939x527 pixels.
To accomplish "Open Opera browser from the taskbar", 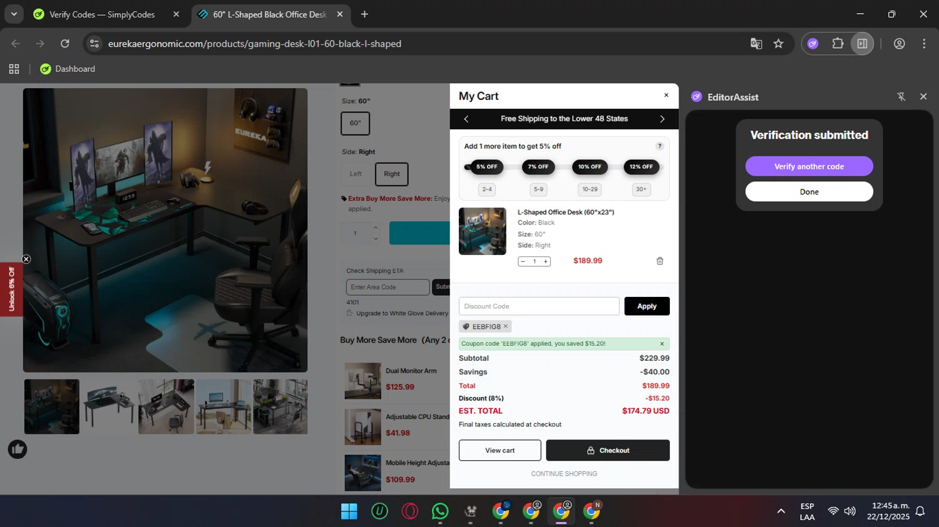I will point(410,511).
